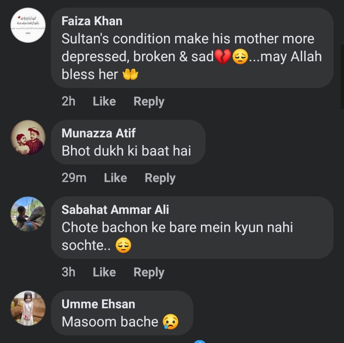The height and width of the screenshot is (343, 344).
Task: Like Sabahat Ammar Ali's comment
Action: tap(104, 272)
